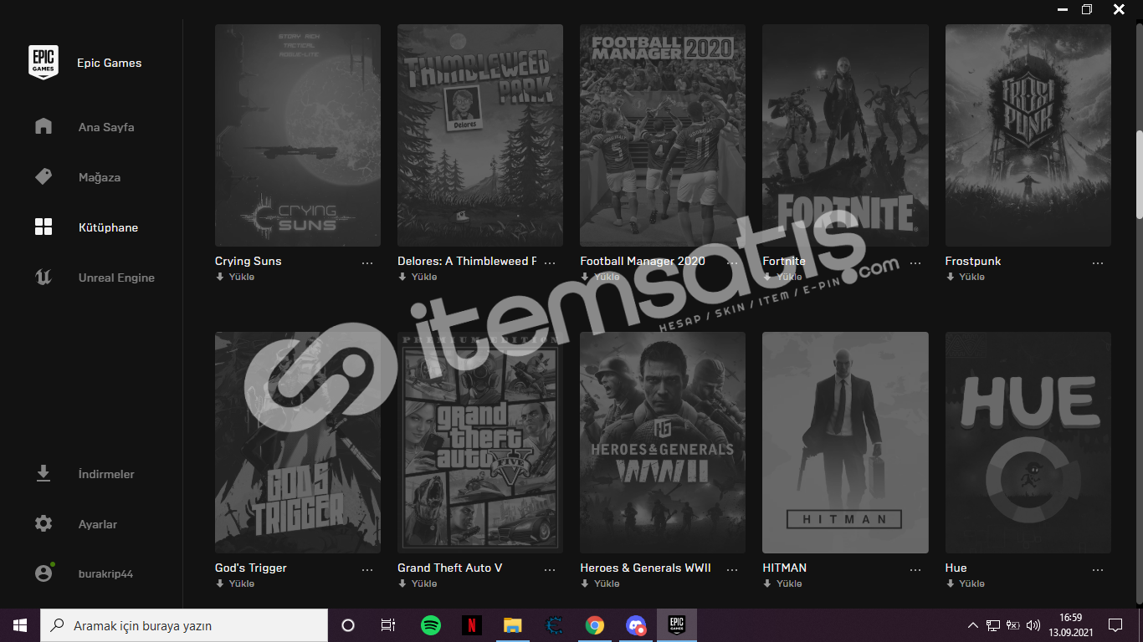Open the Windows Start button
Screen dimensions: 1143x642
click(x=20, y=625)
